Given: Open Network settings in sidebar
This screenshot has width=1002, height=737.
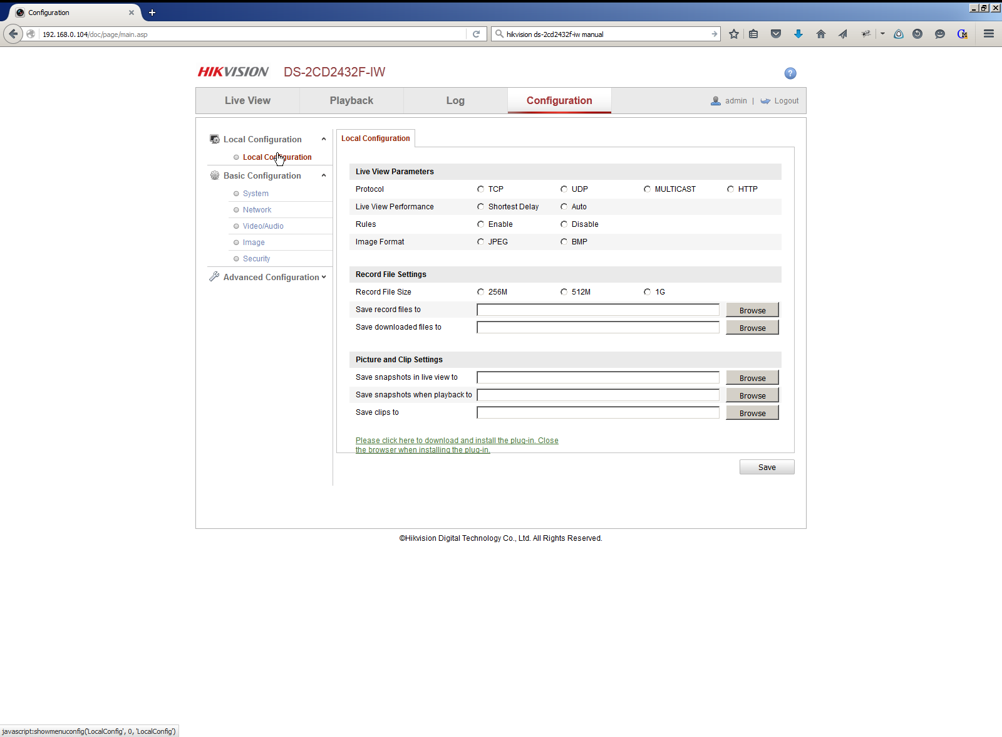Looking at the screenshot, I should pyautogui.click(x=257, y=210).
